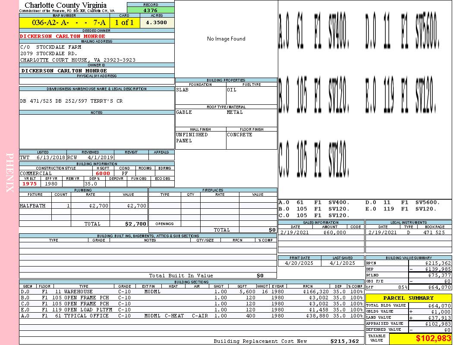
Task: Click legal instrument book/page 471 525
Action: (434, 232)
